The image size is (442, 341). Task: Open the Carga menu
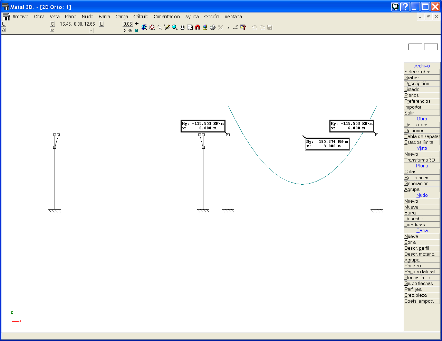tap(122, 17)
